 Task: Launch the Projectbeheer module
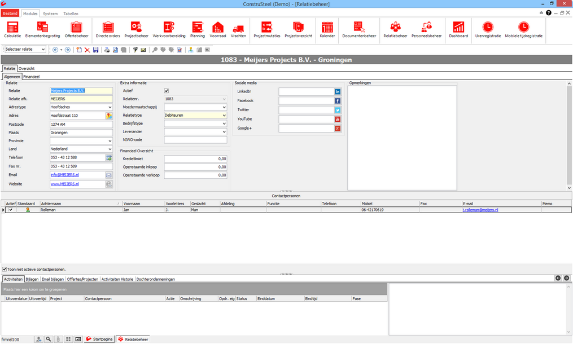(136, 29)
